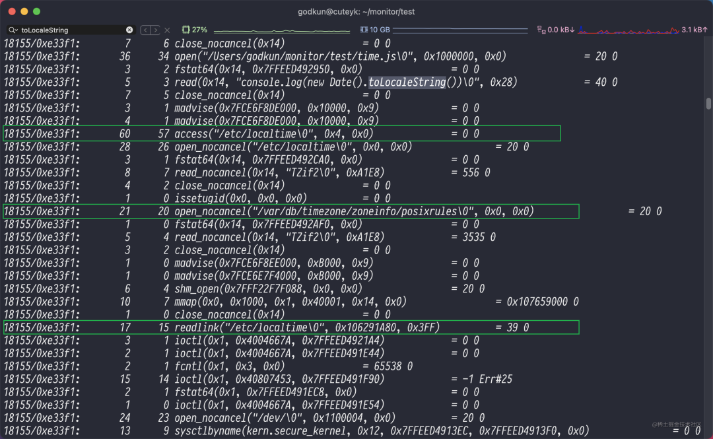Close the find bar with the X icon
This screenshot has height=439, width=713.
(x=166, y=30)
